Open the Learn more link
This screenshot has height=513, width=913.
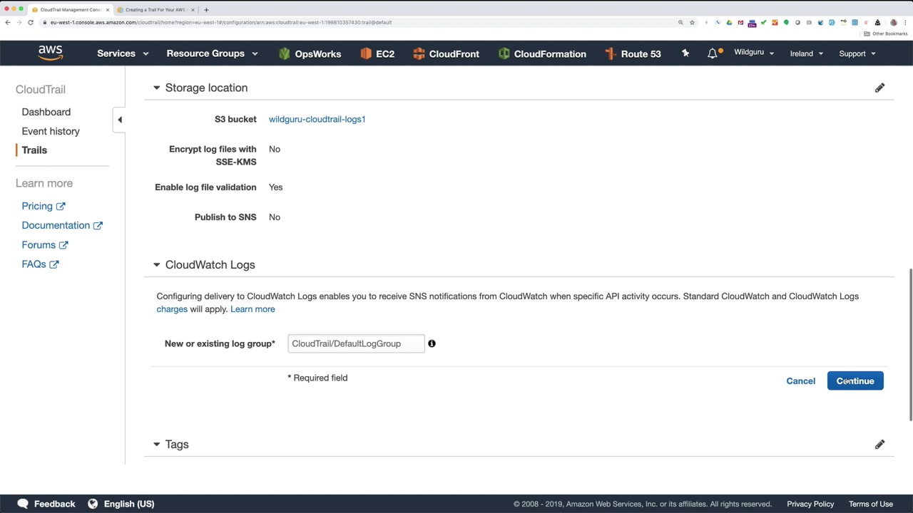253,309
